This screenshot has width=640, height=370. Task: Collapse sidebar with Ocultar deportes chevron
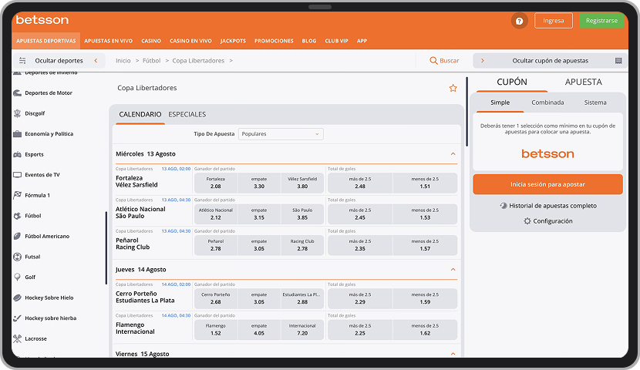click(96, 61)
